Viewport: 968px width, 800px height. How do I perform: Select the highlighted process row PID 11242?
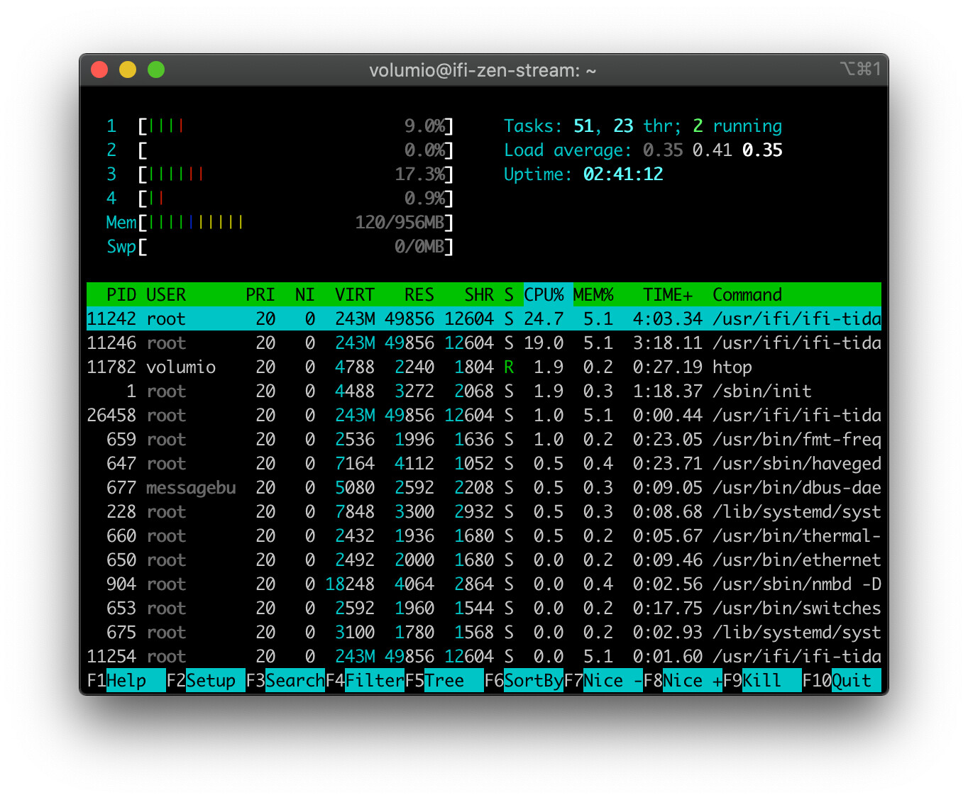click(x=484, y=319)
